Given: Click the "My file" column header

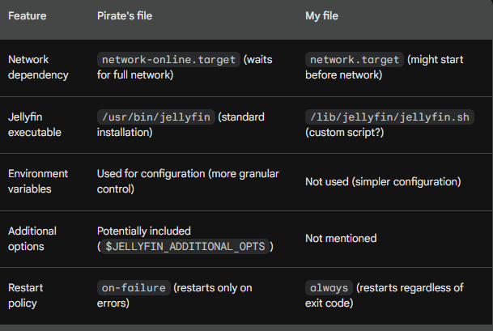Looking at the screenshot, I should tap(324, 16).
